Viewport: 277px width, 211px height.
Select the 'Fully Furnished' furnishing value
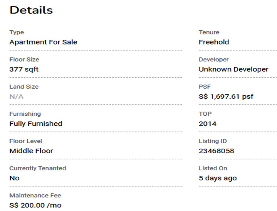coord(36,124)
